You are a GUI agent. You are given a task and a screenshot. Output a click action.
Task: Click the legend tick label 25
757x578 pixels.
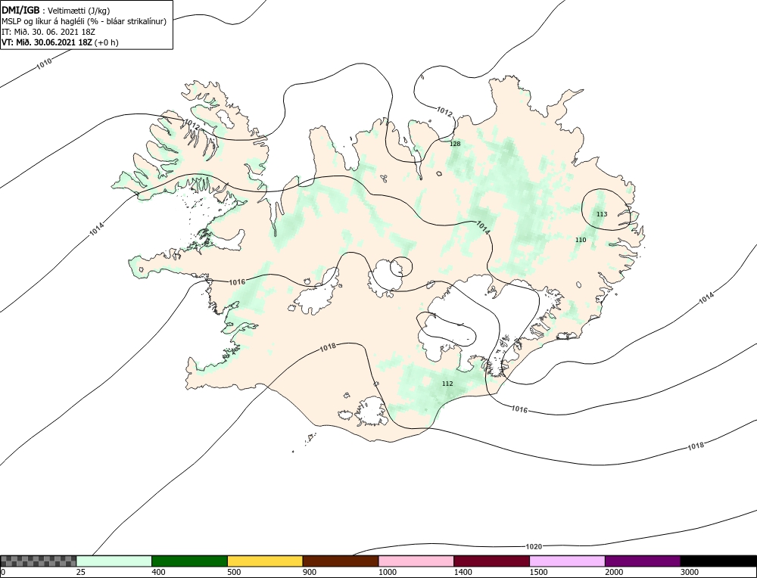(x=80, y=572)
